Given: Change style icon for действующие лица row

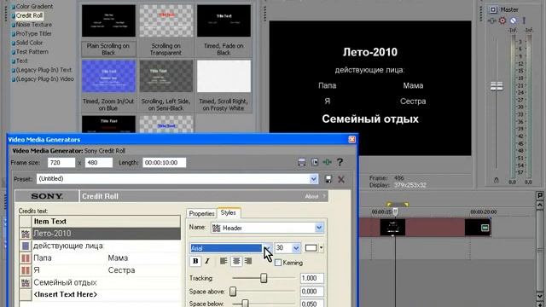Looking at the screenshot, I should [x=26, y=246].
